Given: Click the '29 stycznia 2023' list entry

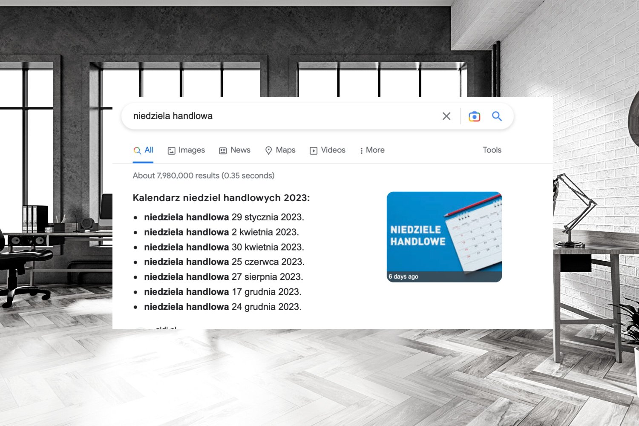Looking at the screenshot, I should (x=224, y=217).
